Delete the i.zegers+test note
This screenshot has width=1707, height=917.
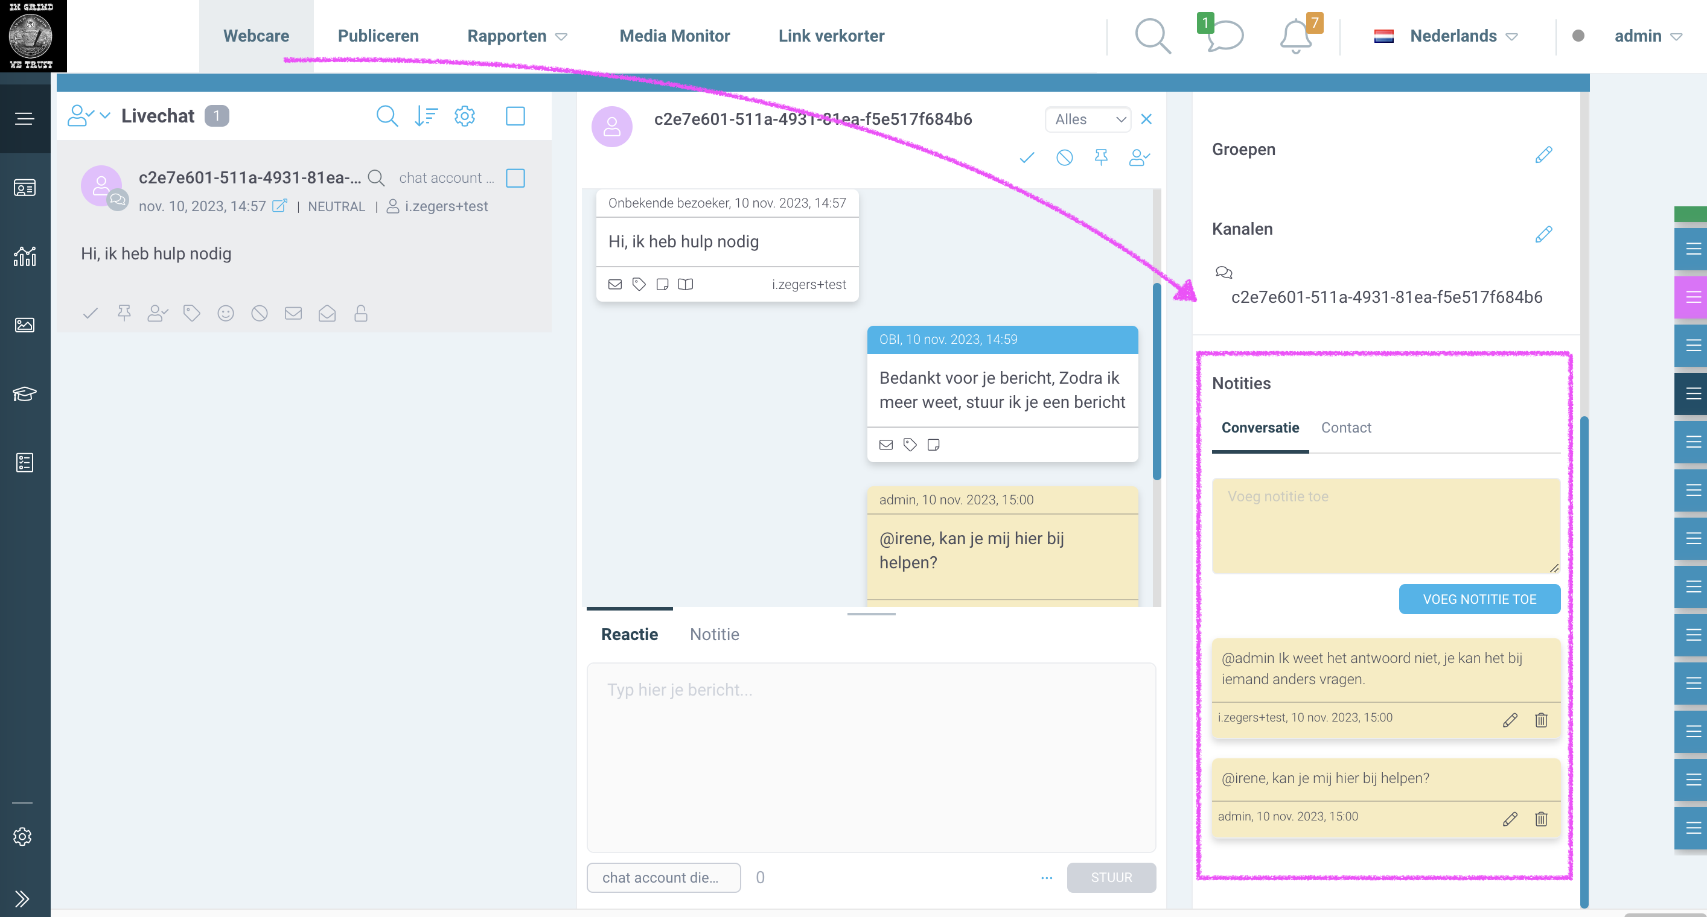pyautogui.click(x=1540, y=720)
